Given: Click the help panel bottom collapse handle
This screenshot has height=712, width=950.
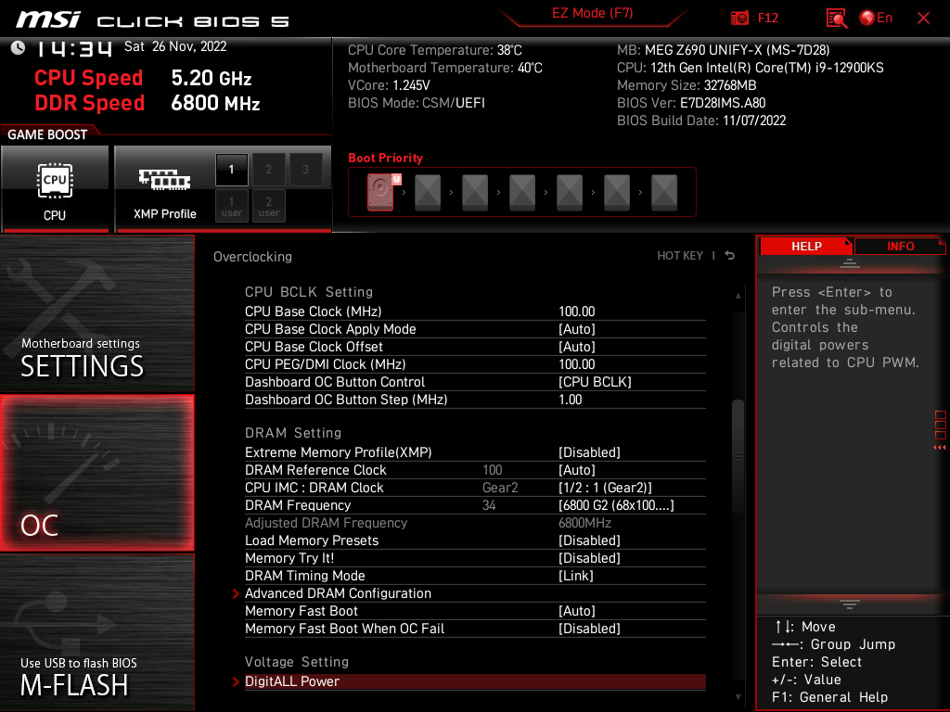Looking at the screenshot, I should pos(849,604).
